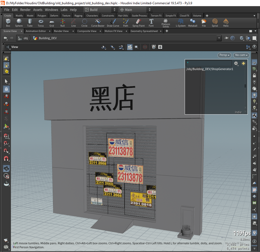Create a Torus from the shelf

tap(41, 22)
